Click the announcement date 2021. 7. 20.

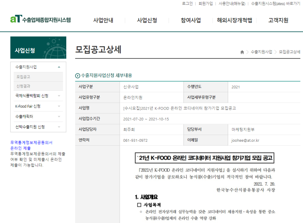264,184
